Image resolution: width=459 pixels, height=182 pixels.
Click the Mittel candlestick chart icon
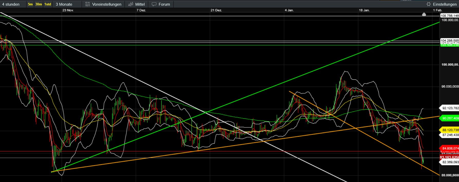click(x=131, y=4)
